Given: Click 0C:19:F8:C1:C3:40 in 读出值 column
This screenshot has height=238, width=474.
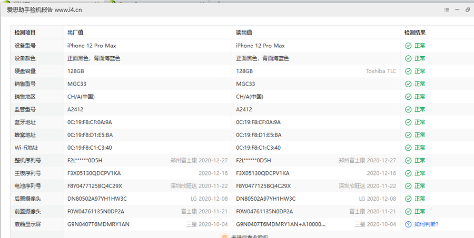Looking at the screenshot, I should pyautogui.click(x=259, y=148).
